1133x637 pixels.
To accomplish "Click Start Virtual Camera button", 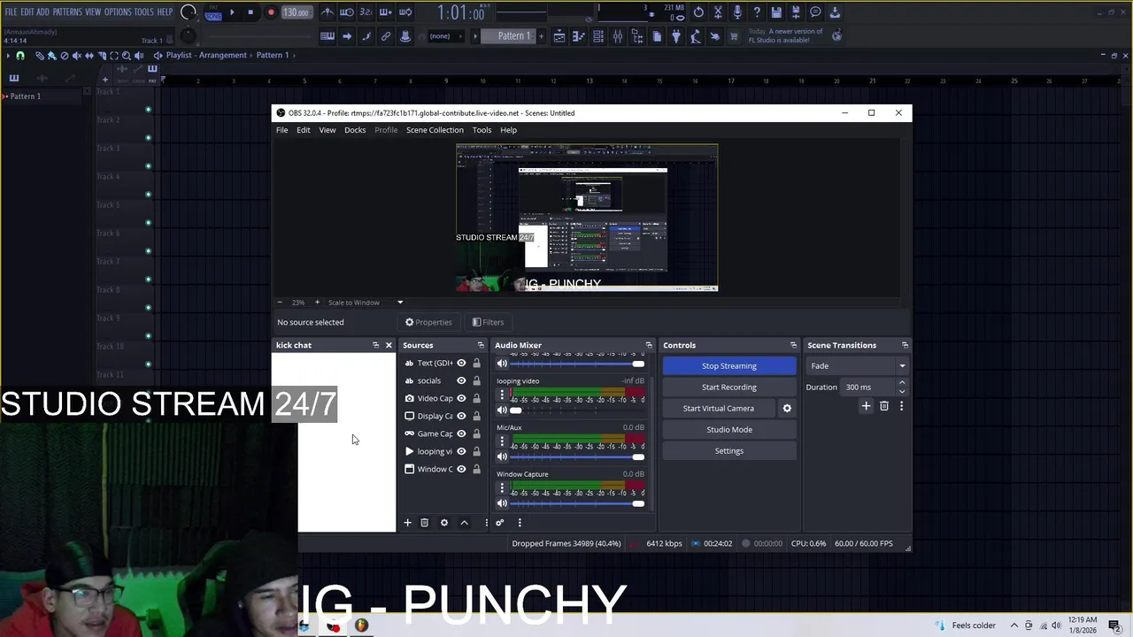I will tap(719, 408).
